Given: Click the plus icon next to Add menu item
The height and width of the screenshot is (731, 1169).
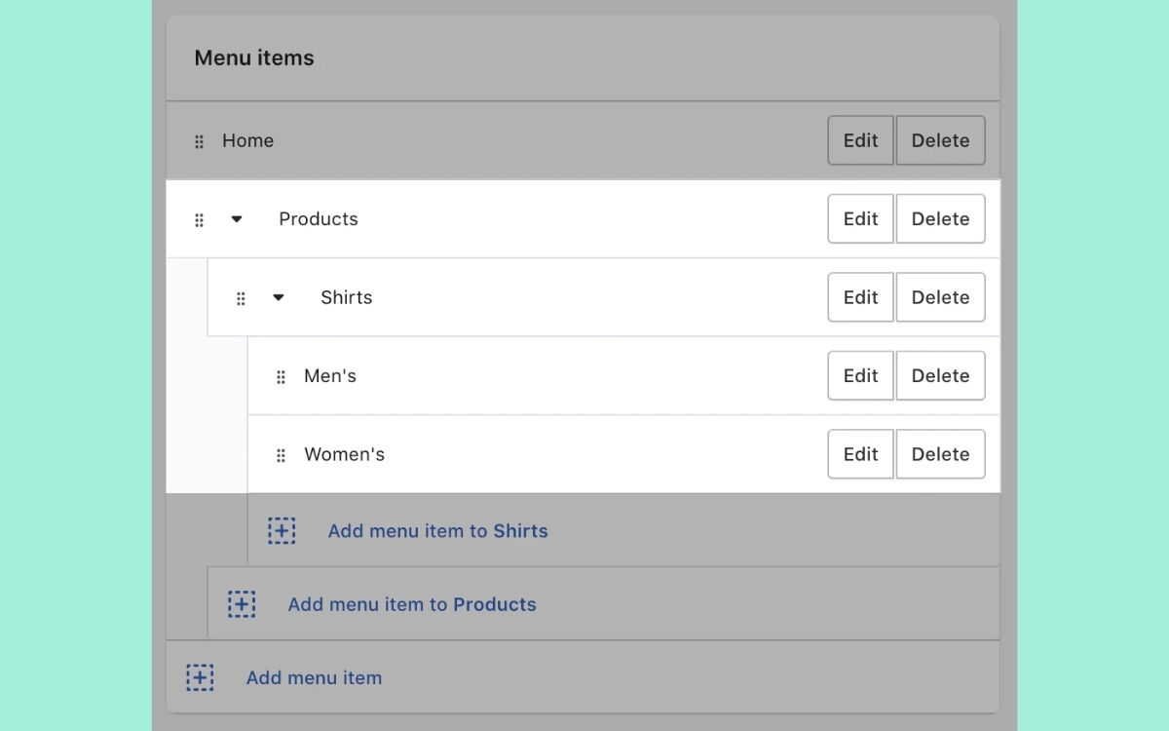Looking at the screenshot, I should coord(200,677).
